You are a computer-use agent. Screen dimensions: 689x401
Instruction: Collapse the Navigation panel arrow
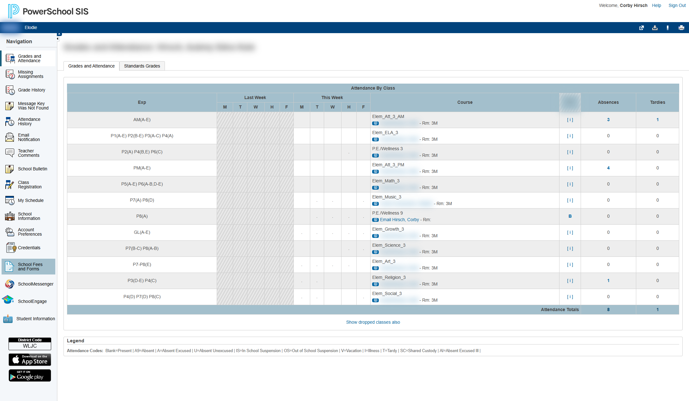[x=57, y=39]
